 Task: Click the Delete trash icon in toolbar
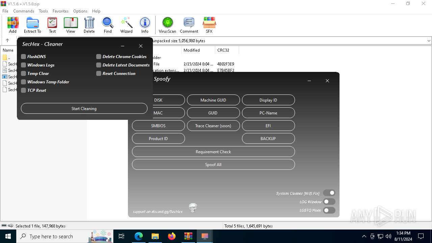coord(89,25)
